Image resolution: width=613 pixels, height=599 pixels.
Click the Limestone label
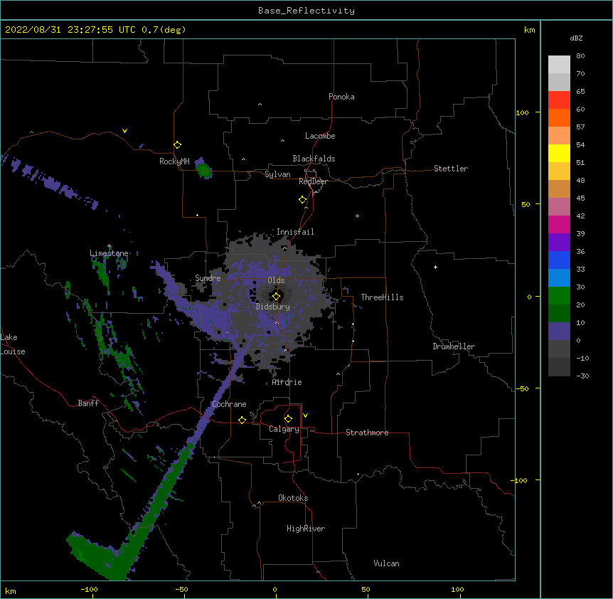point(109,253)
